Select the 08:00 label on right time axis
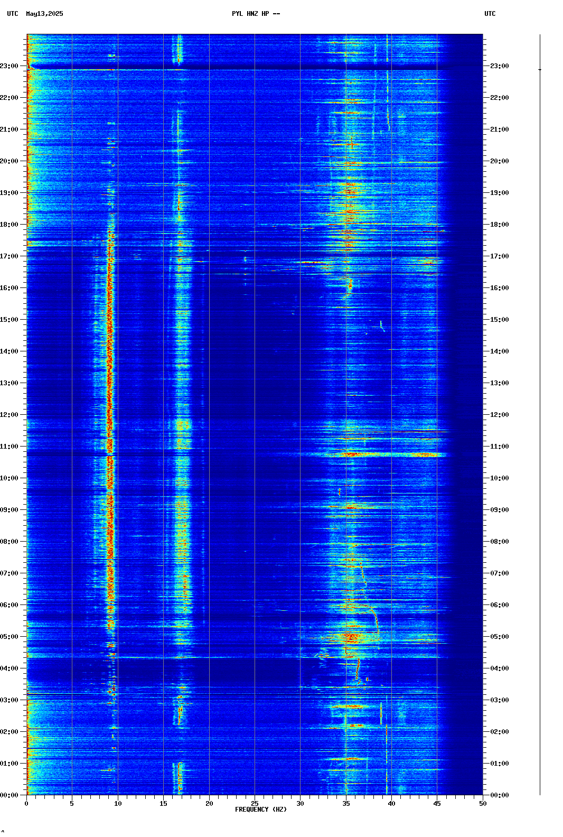 [500, 542]
